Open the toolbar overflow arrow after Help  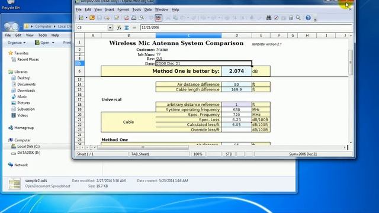point(315,20)
